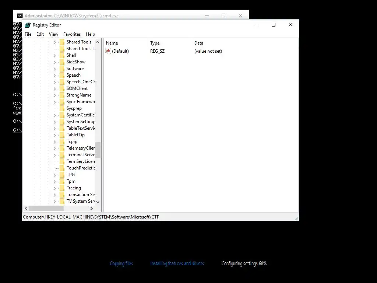The height and width of the screenshot is (283, 377).
Task: Select the Sync Framework key
Action: tap(81, 102)
